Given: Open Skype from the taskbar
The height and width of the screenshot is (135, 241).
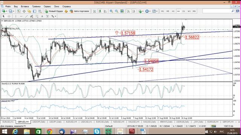Looking at the screenshot, I should click(97, 131).
